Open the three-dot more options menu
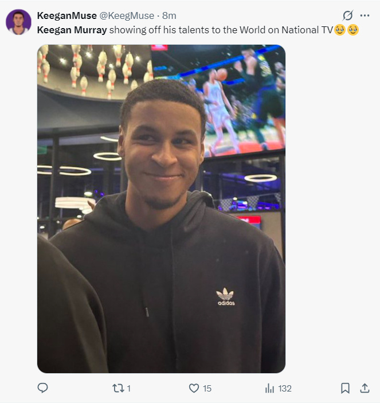 tap(365, 15)
